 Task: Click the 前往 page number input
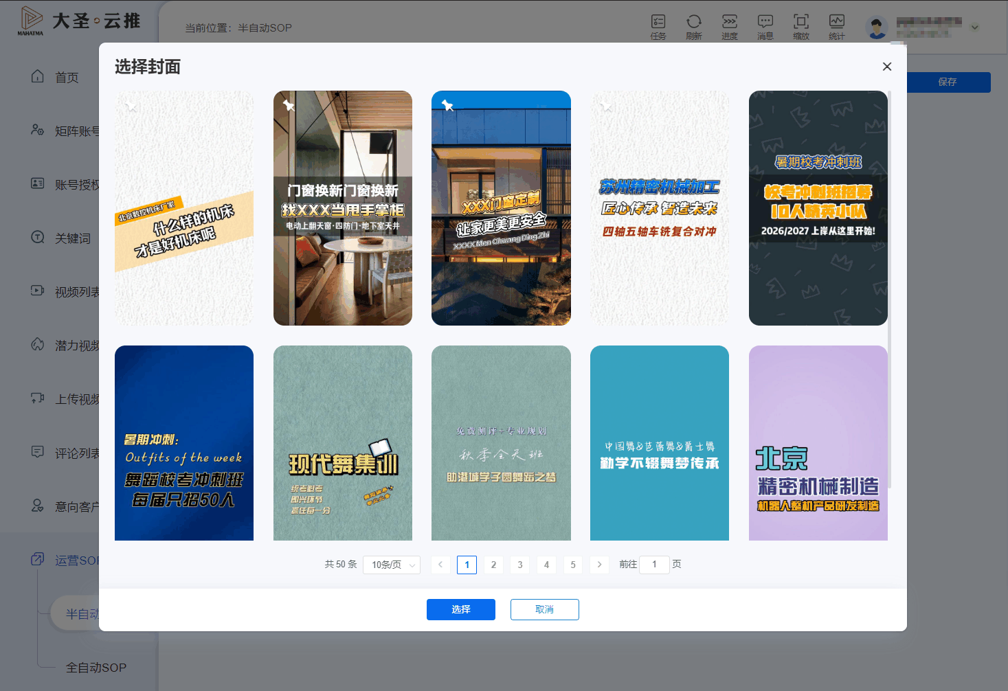[654, 565]
